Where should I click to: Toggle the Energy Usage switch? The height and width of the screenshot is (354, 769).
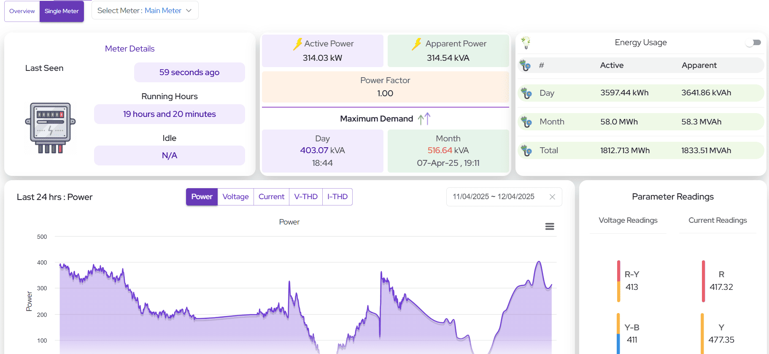click(x=753, y=43)
